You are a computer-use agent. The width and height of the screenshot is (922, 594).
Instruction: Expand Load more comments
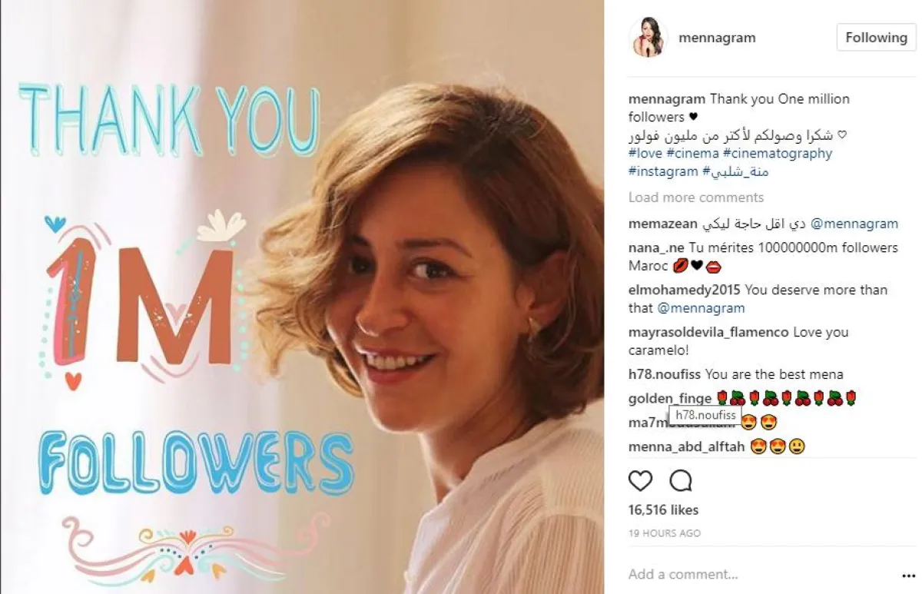point(696,197)
